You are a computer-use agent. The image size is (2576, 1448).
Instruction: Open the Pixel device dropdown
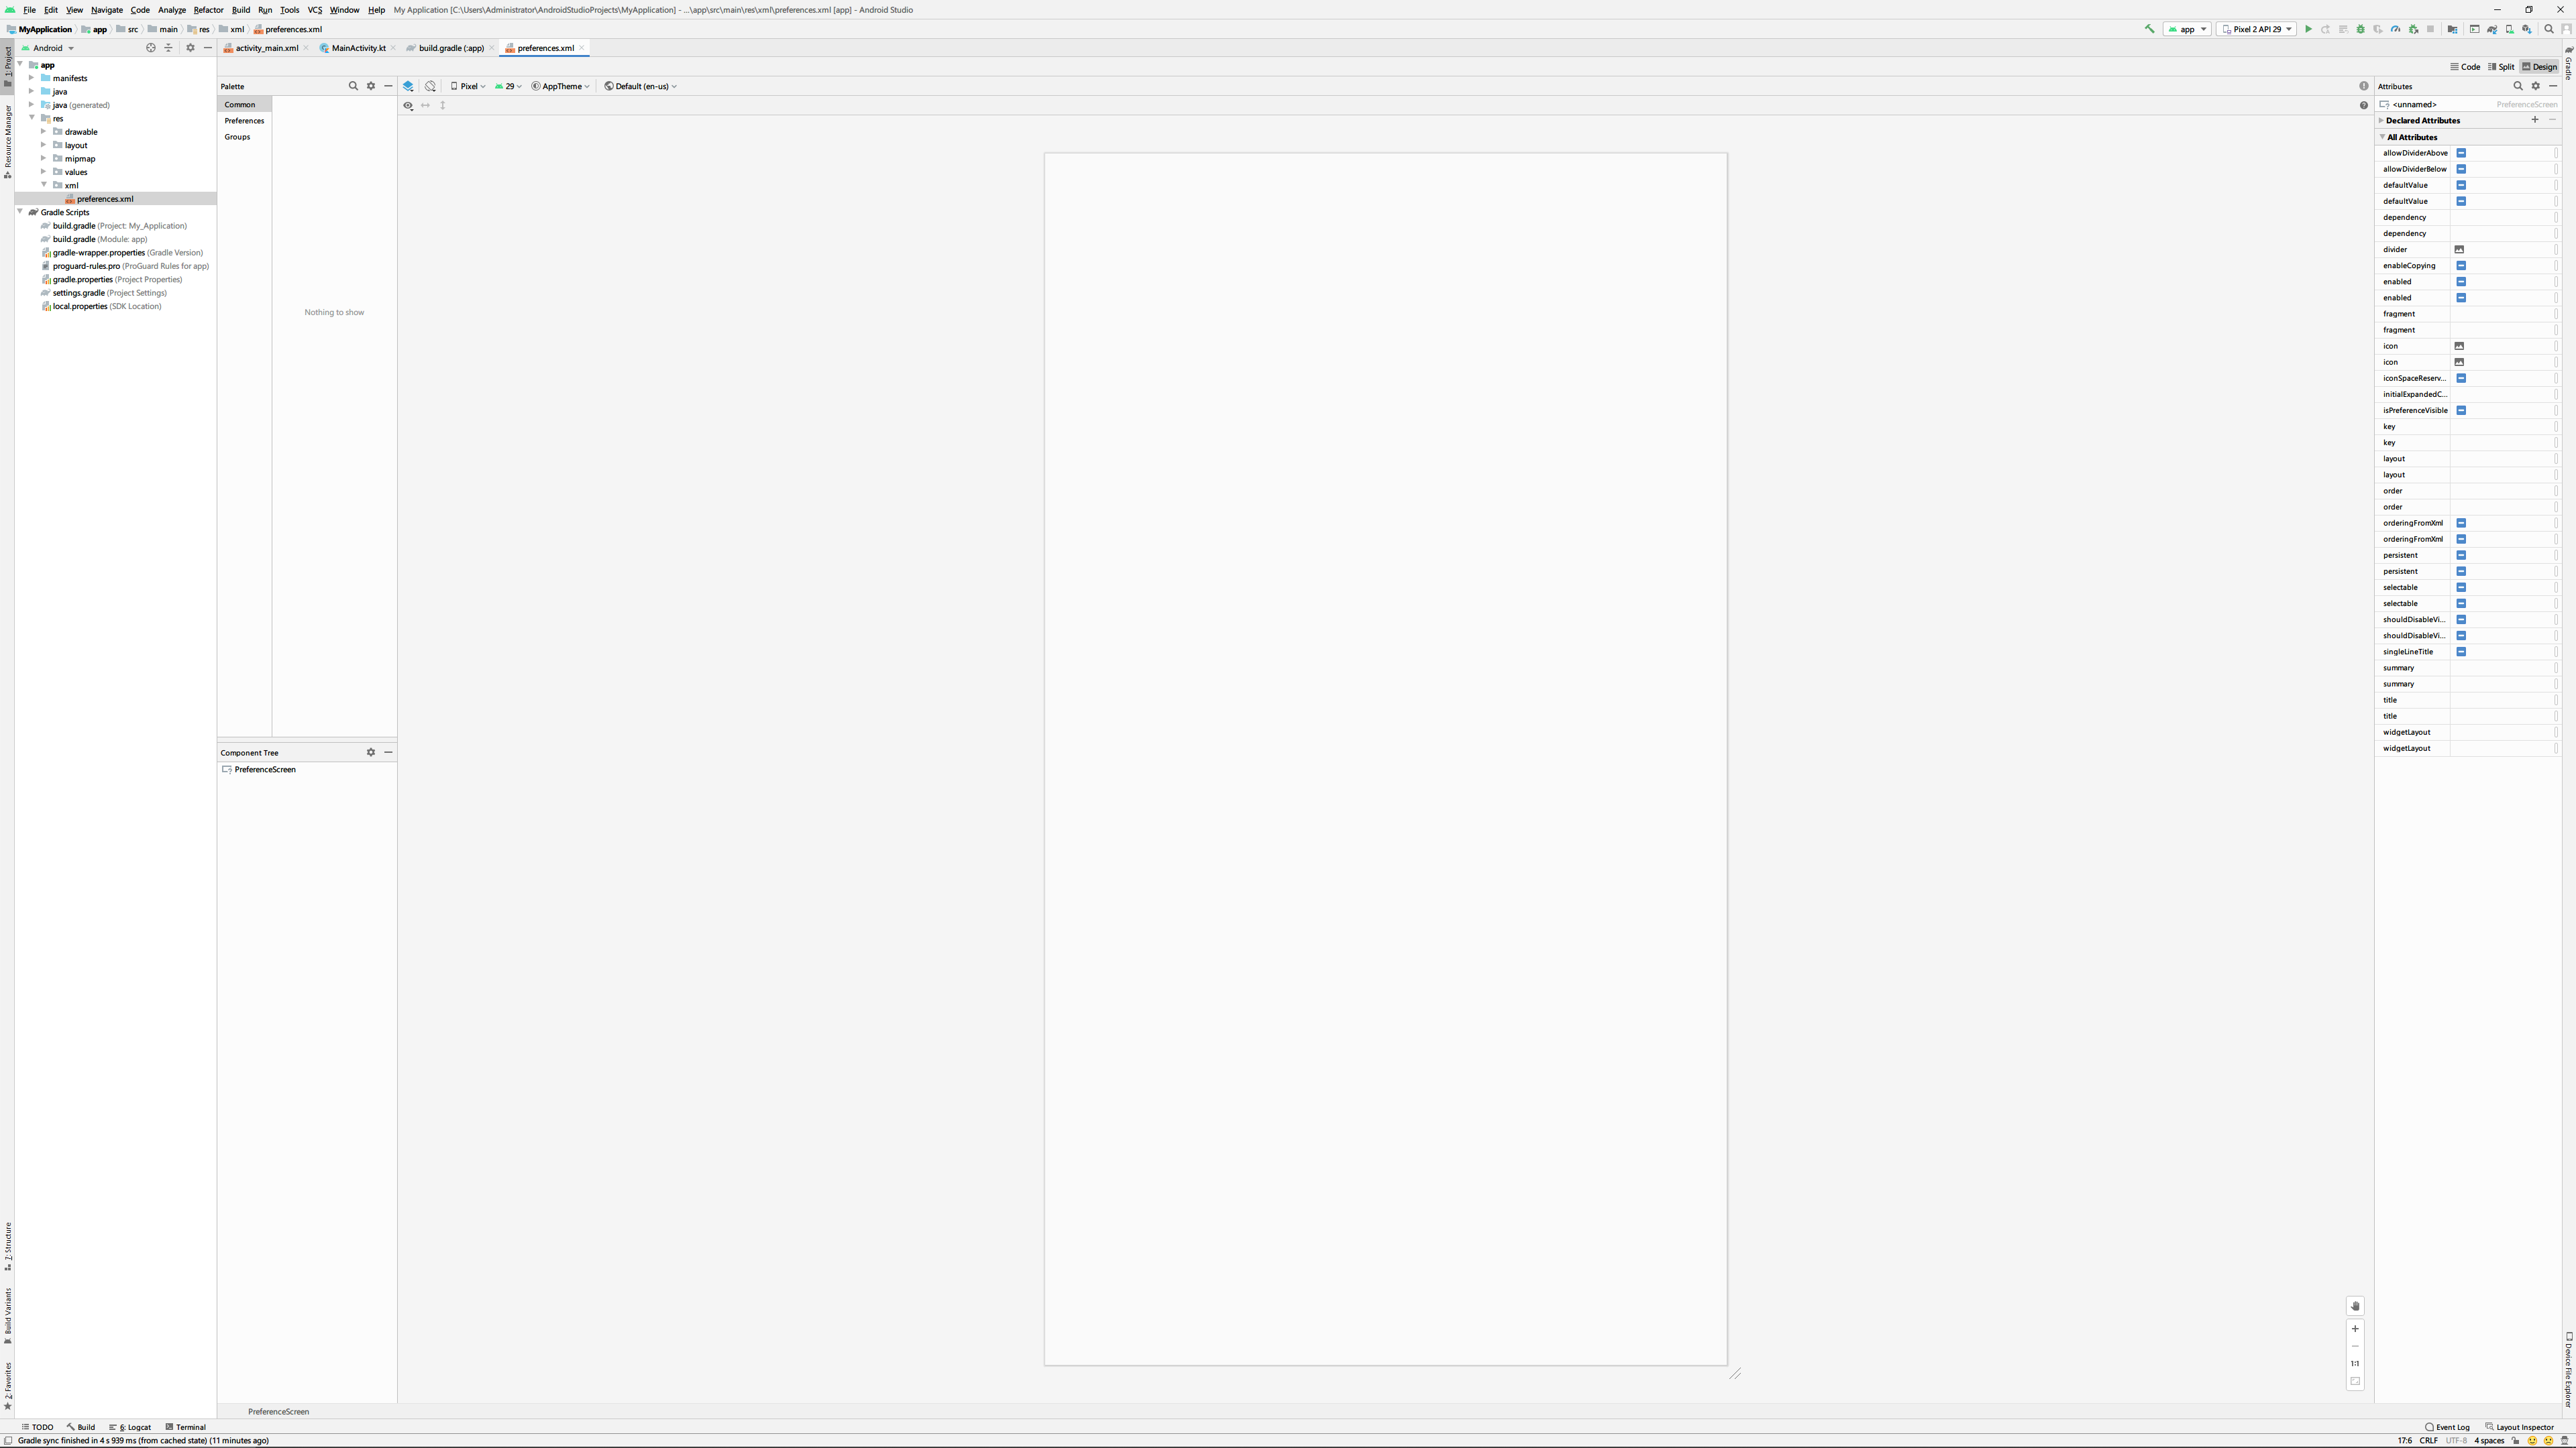pyautogui.click(x=468, y=86)
